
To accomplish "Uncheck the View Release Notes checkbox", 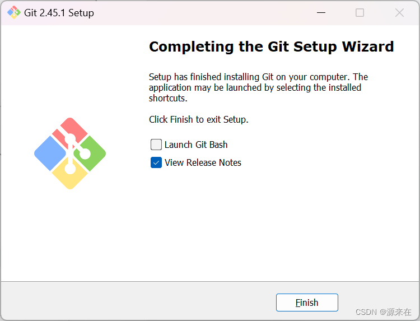I will point(156,162).
